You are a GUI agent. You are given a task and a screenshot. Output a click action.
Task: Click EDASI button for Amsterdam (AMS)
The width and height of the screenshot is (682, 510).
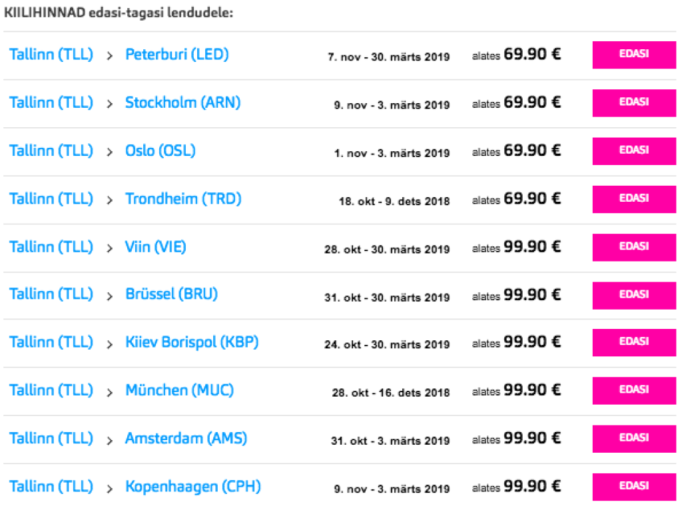point(633,438)
